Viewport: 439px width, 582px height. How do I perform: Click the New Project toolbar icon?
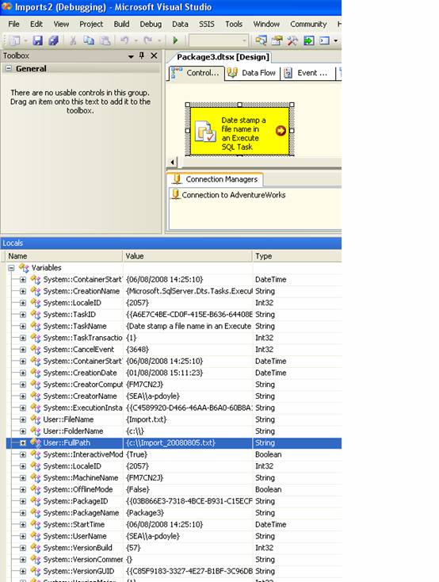[x=15, y=40]
